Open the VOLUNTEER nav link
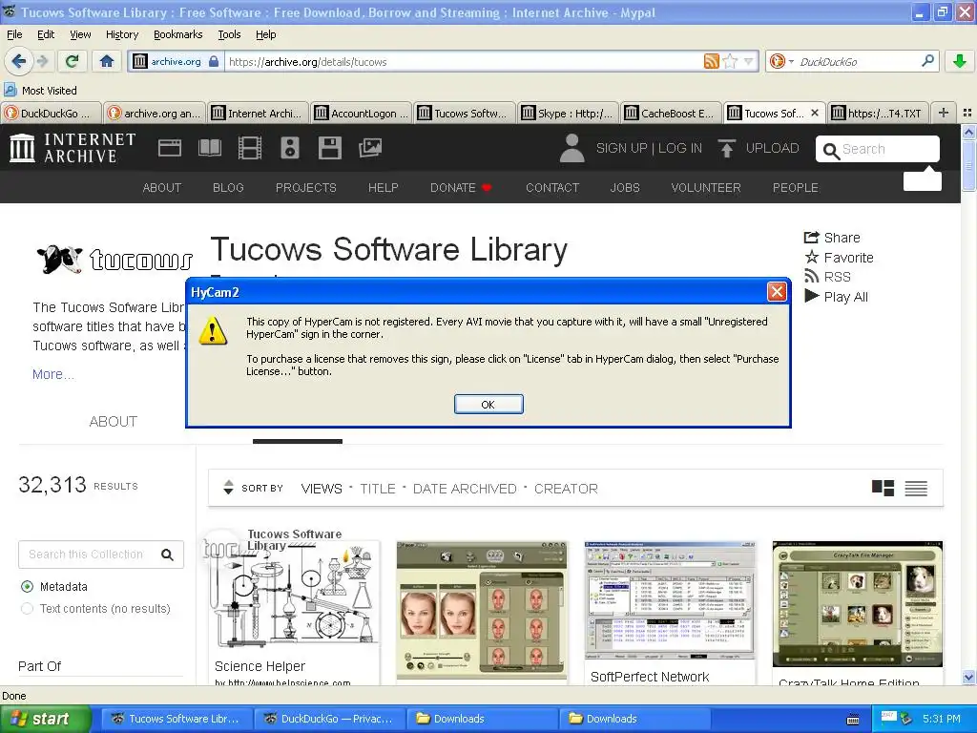This screenshot has width=977, height=733. (x=706, y=188)
